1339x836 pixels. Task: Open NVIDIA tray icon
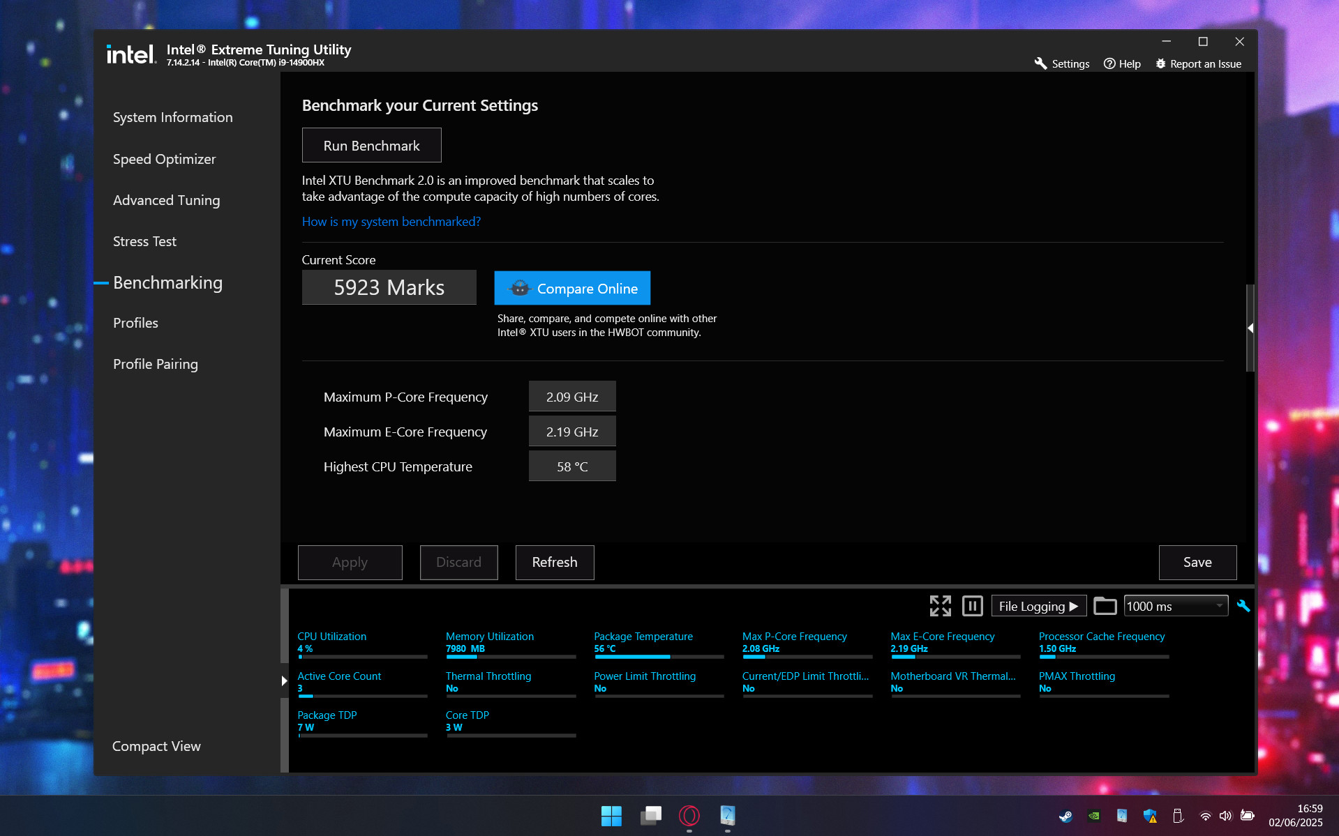point(1093,816)
